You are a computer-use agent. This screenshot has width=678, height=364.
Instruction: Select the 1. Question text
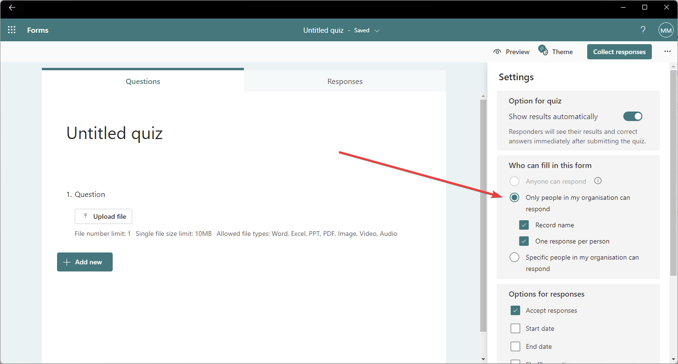click(x=86, y=194)
